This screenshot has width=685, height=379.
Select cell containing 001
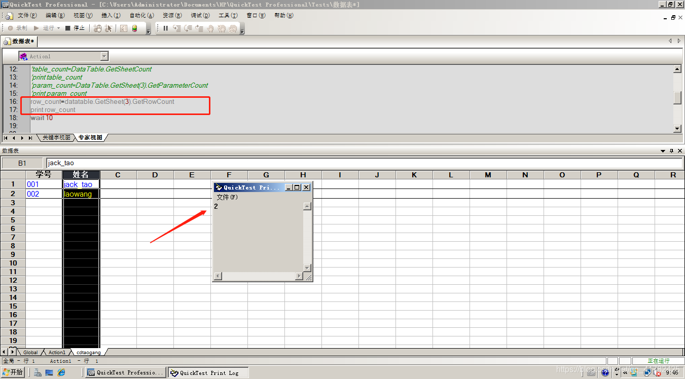click(x=44, y=184)
